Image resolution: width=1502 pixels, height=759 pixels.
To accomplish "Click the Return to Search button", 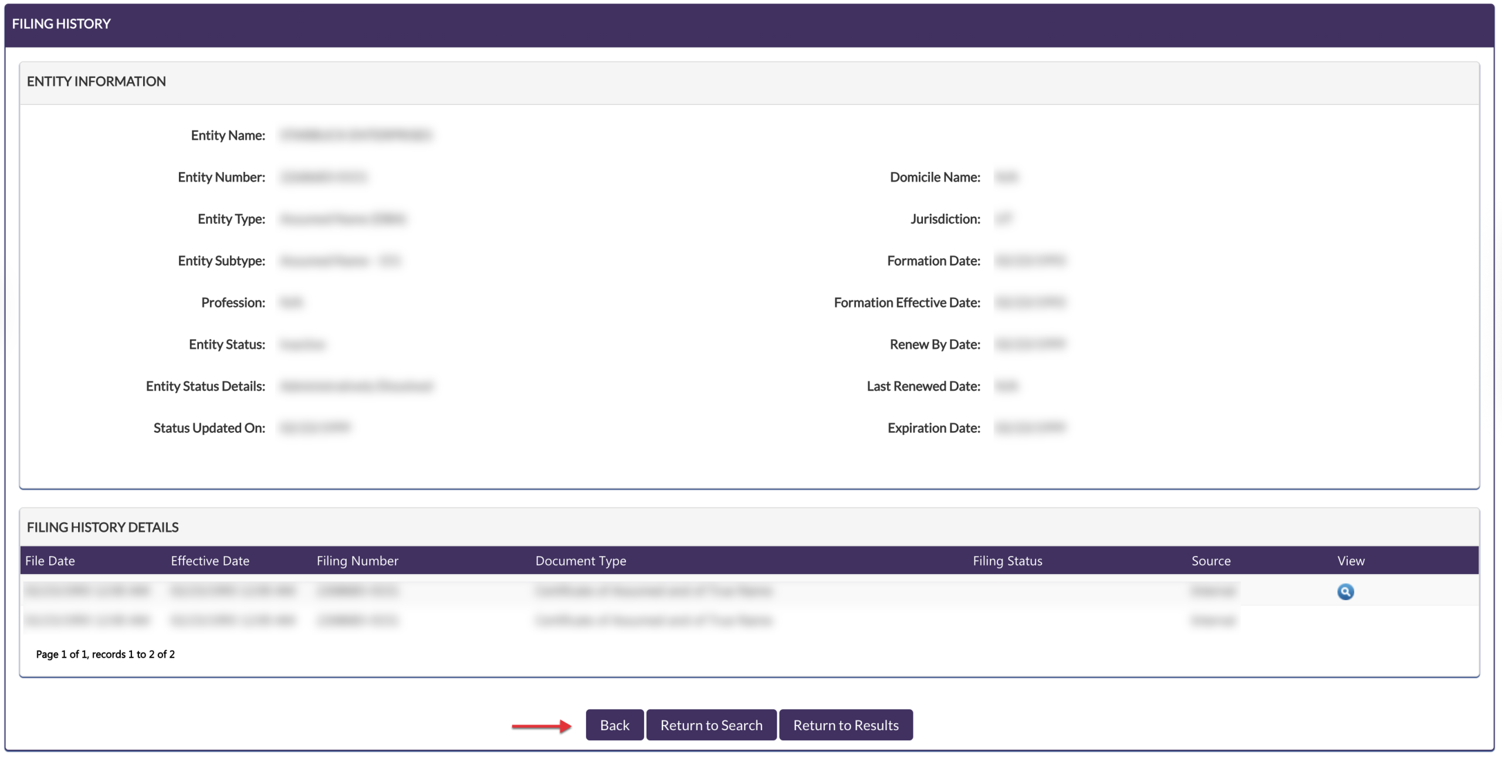I will coord(711,725).
